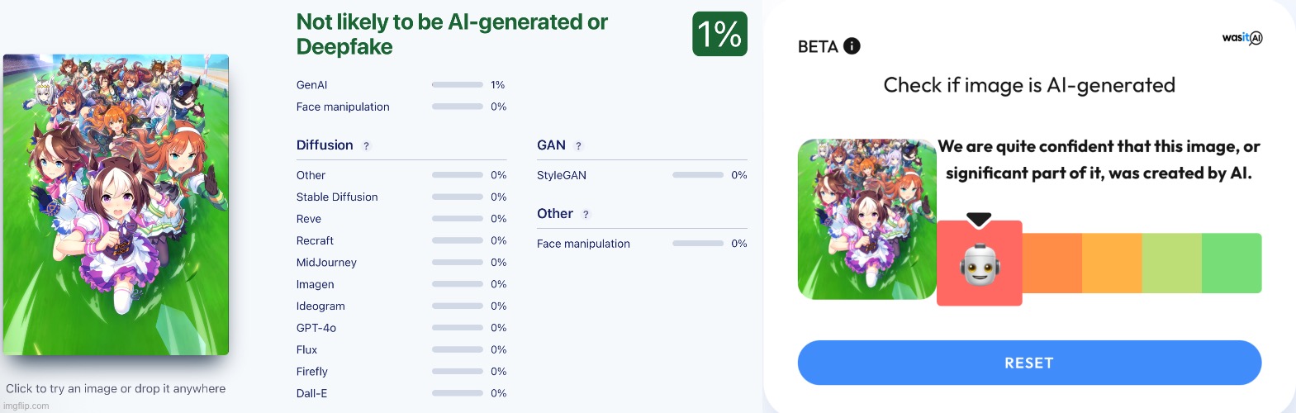Click the black triangle score pointer
The width and height of the screenshot is (1296, 413).
pyautogui.click(x=979, y=220)
